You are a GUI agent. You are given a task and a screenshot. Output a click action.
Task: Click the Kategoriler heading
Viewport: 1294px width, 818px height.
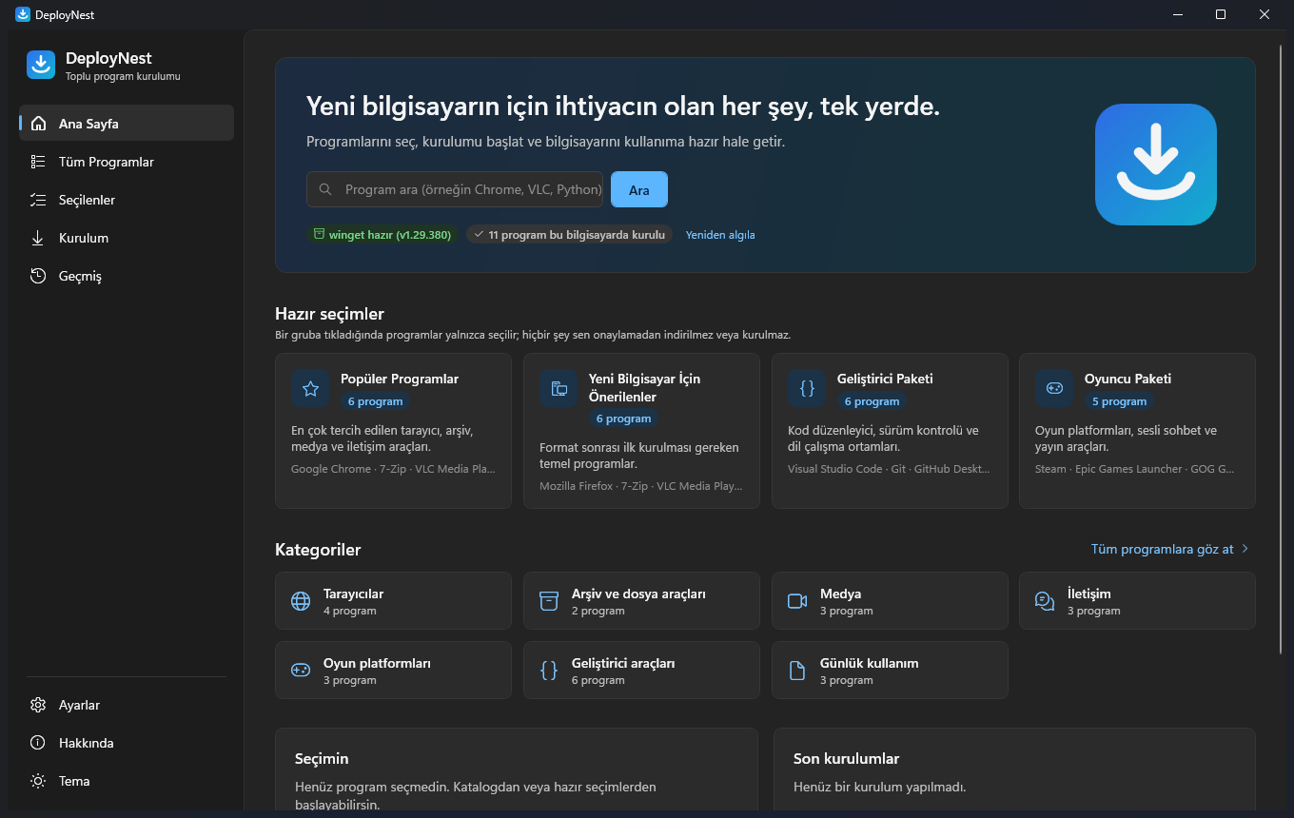318,550
